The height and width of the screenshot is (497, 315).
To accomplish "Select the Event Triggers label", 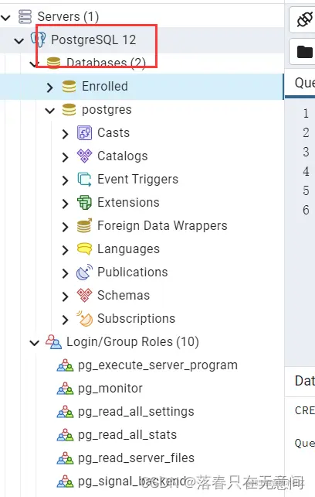I will click(137, 180).
